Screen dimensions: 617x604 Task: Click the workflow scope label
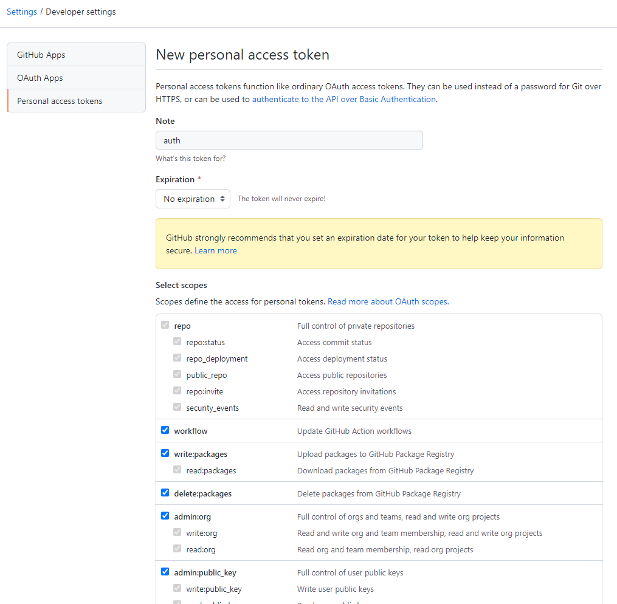click(191, 431)
